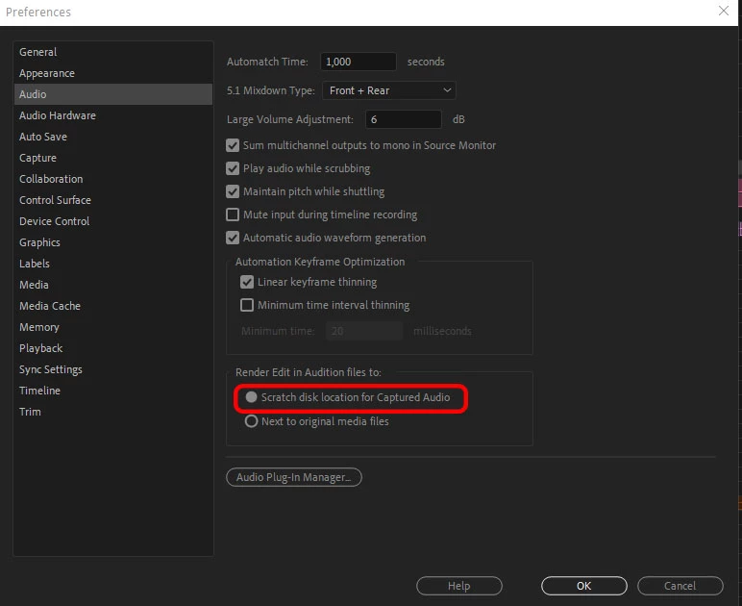Toggle Sum multichannel outputs to mono checkbox

(233, 145)
